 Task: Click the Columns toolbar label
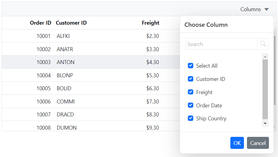(x=251, y=9)
